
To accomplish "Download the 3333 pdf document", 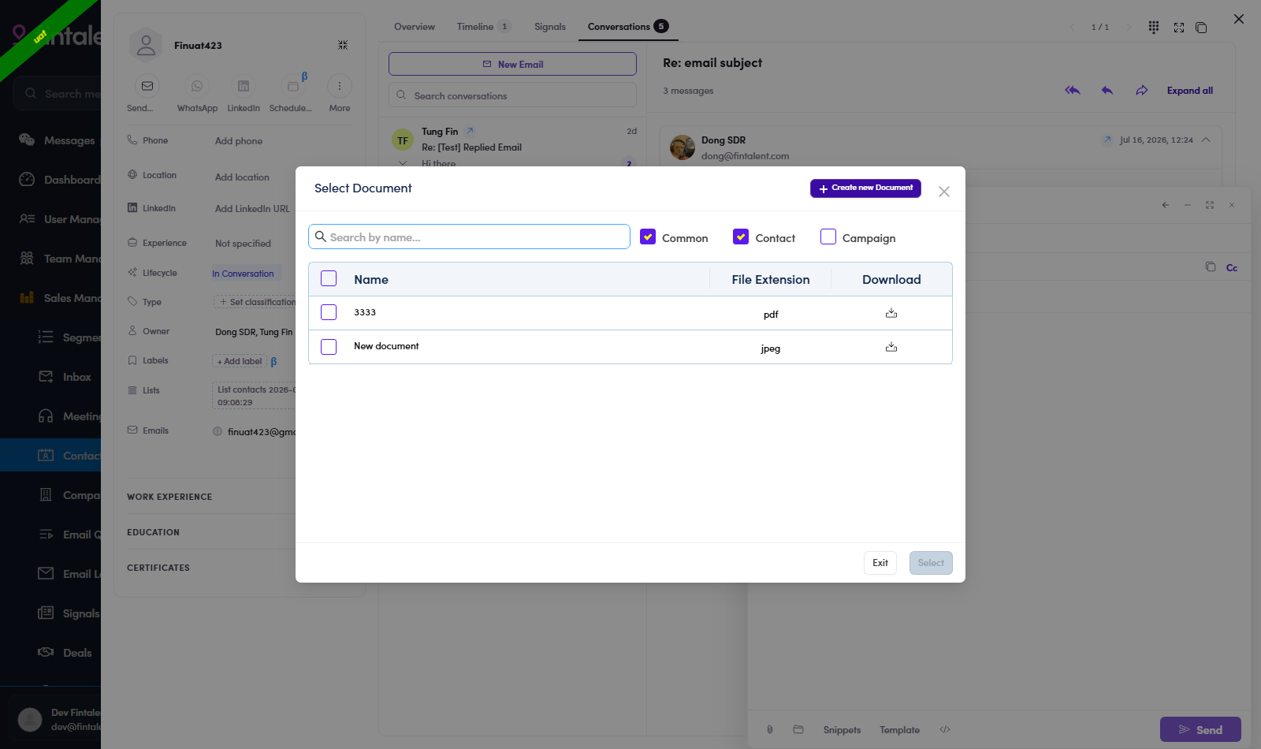I will [891, 313].
